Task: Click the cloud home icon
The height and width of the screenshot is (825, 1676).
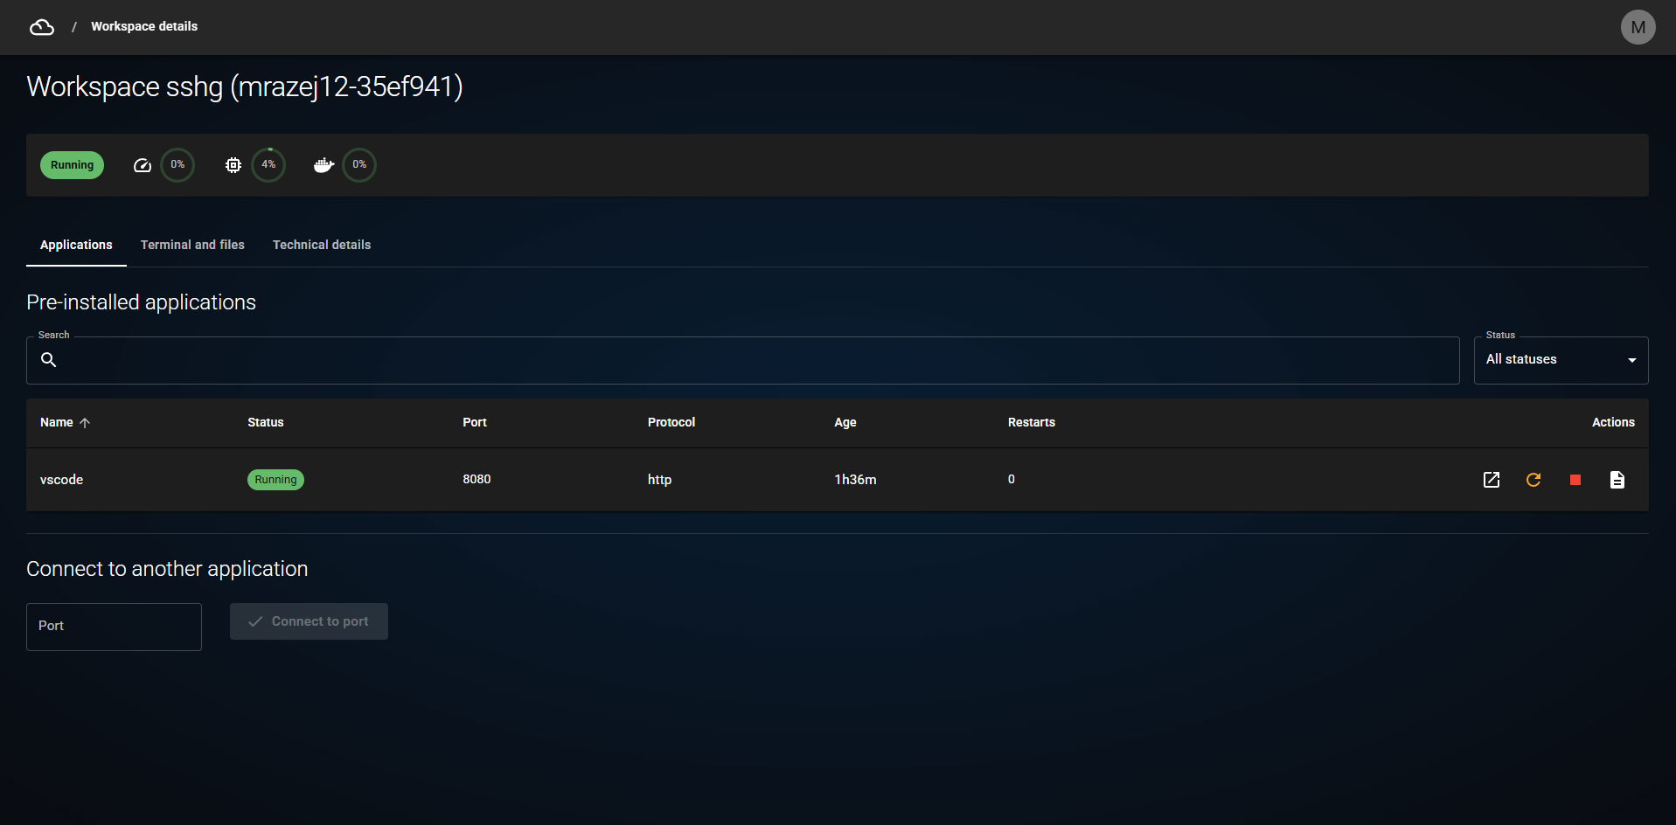Action: [x=42, y=27]
